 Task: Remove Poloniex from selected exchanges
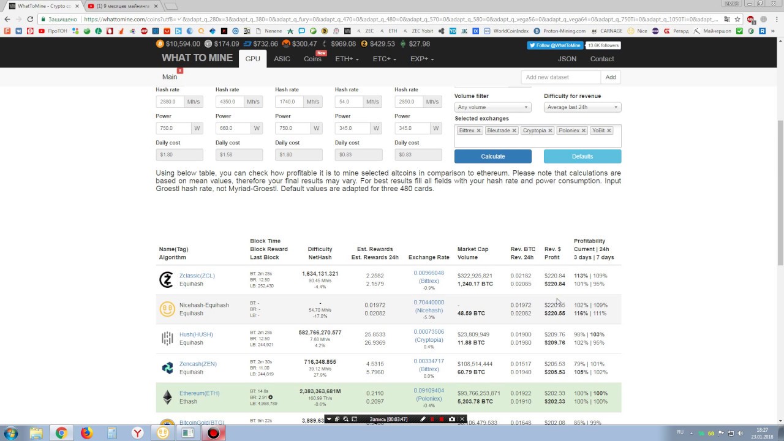584,130
